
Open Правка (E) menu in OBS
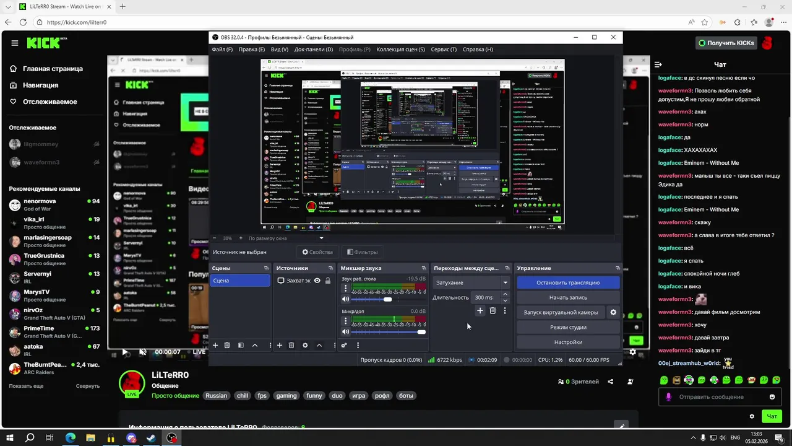pyautogui.click(x=252, y=50)
